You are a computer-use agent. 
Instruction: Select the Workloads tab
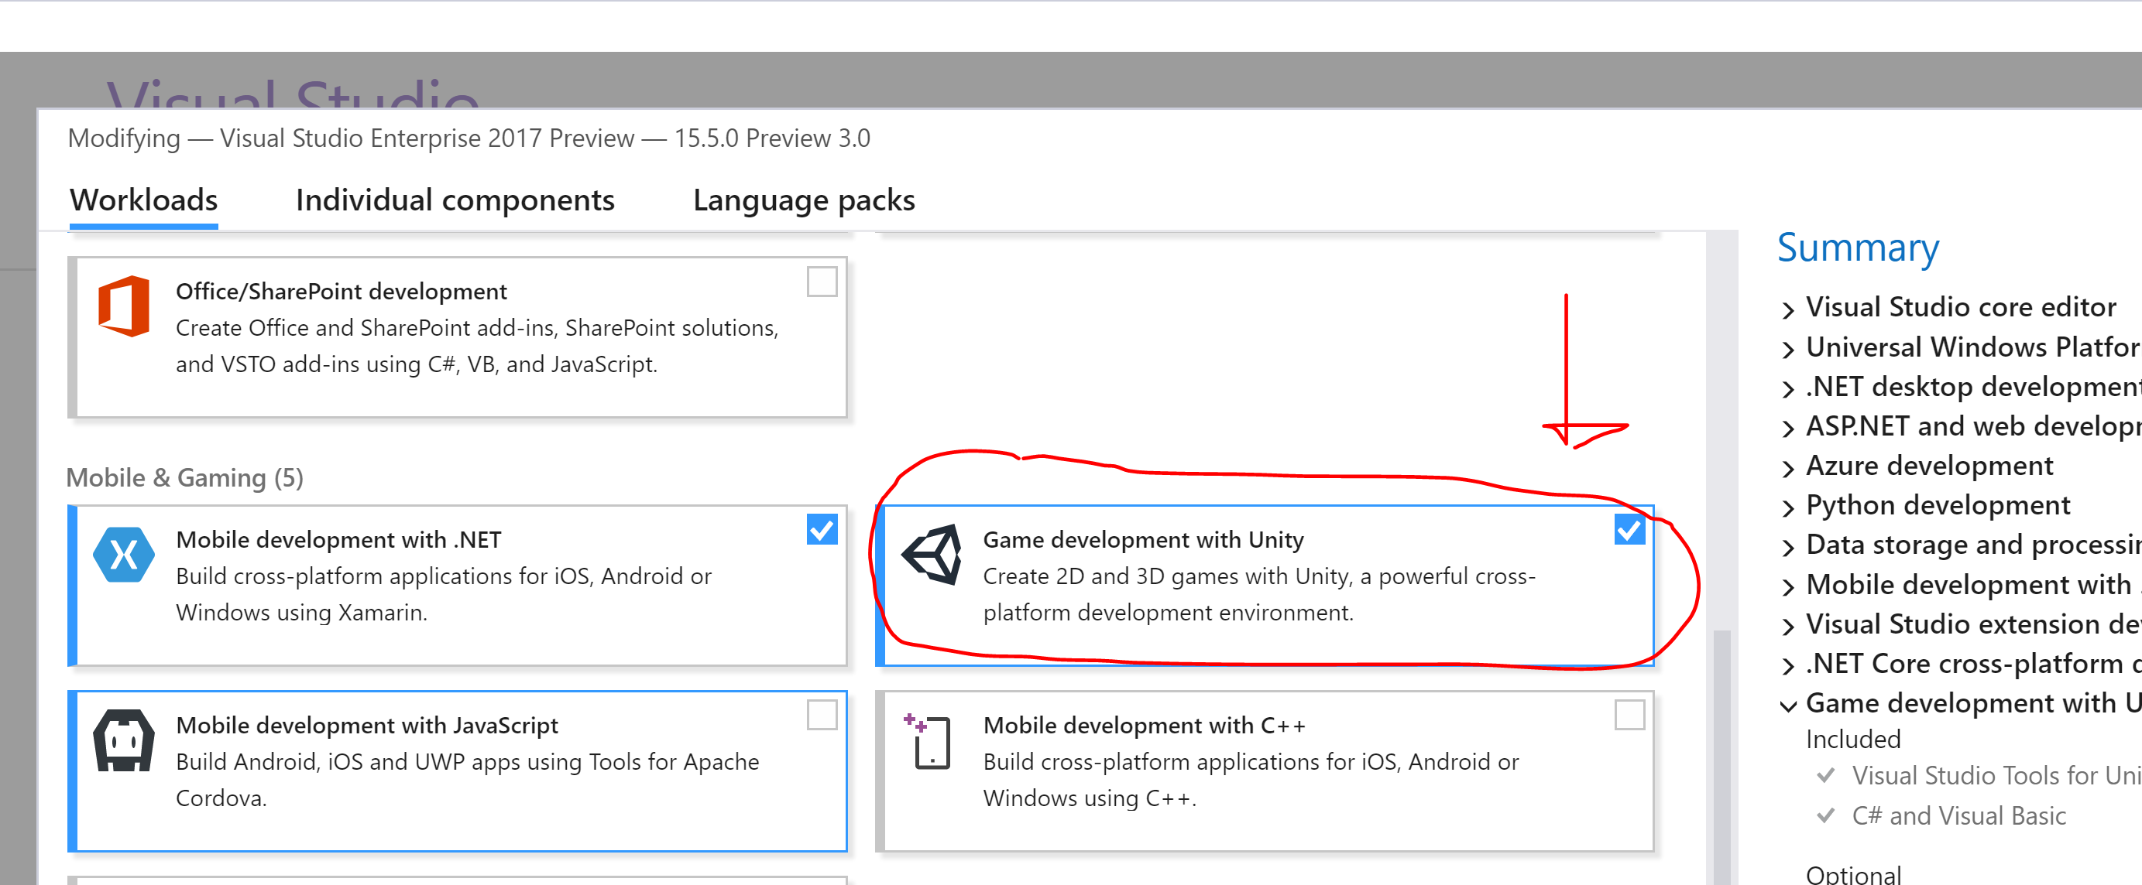144,200
